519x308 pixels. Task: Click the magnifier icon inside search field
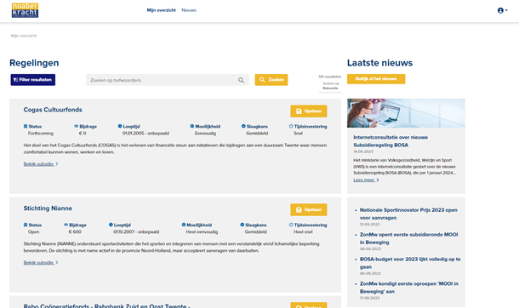[x=241, y=80]
